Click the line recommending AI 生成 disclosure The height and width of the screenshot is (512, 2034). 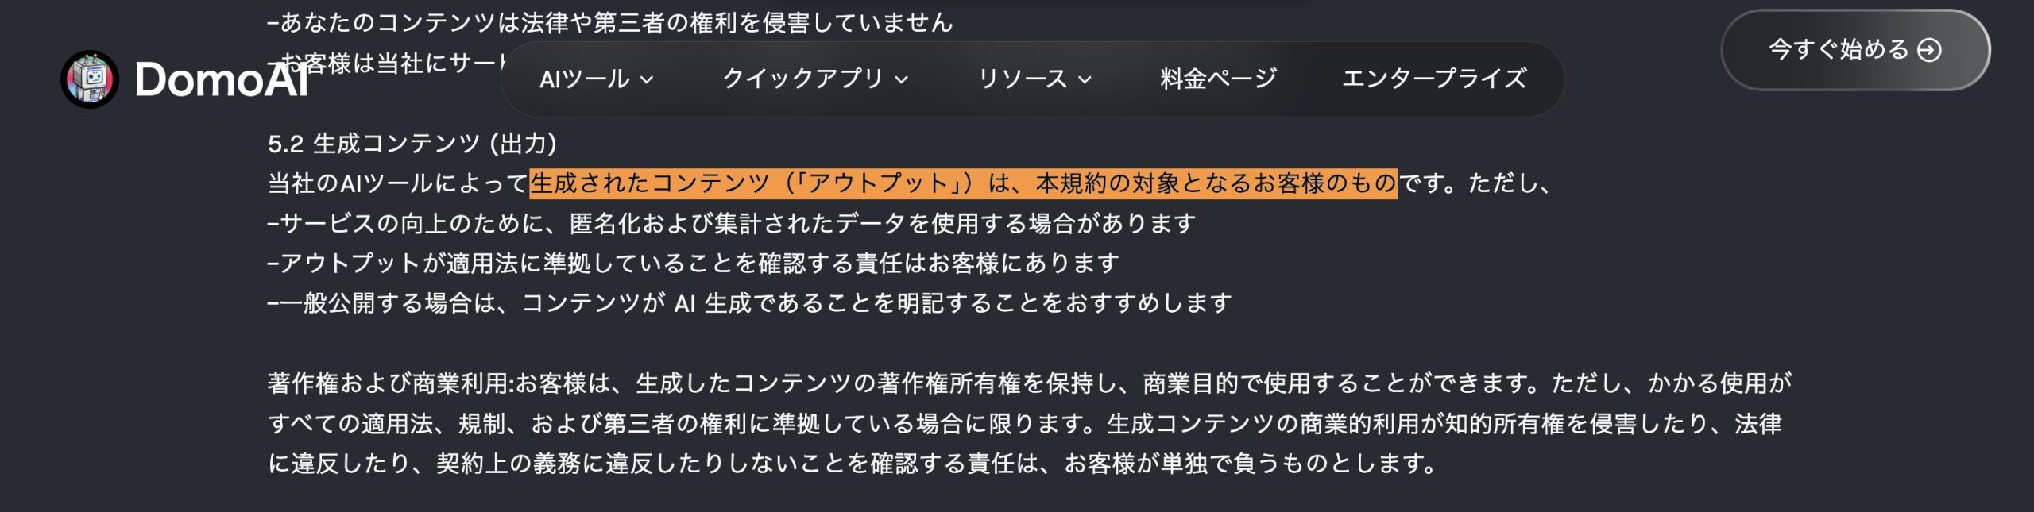749,303
